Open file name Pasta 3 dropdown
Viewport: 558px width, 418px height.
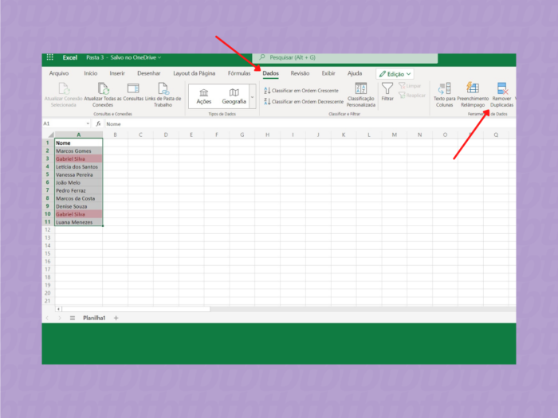124,57
